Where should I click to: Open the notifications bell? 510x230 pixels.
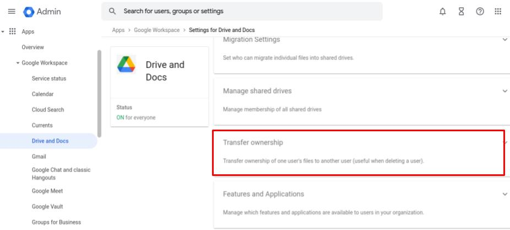[x=442, y=12]
